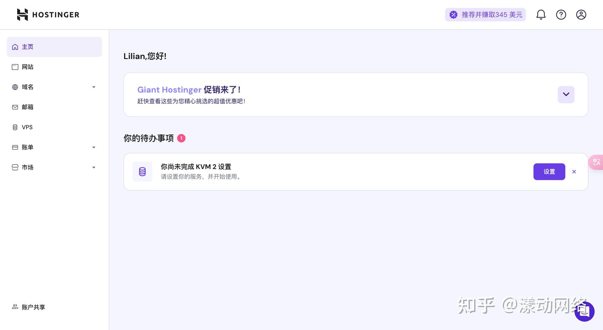Expand the Giant Hostinger promo chevron

click(566, 95)
